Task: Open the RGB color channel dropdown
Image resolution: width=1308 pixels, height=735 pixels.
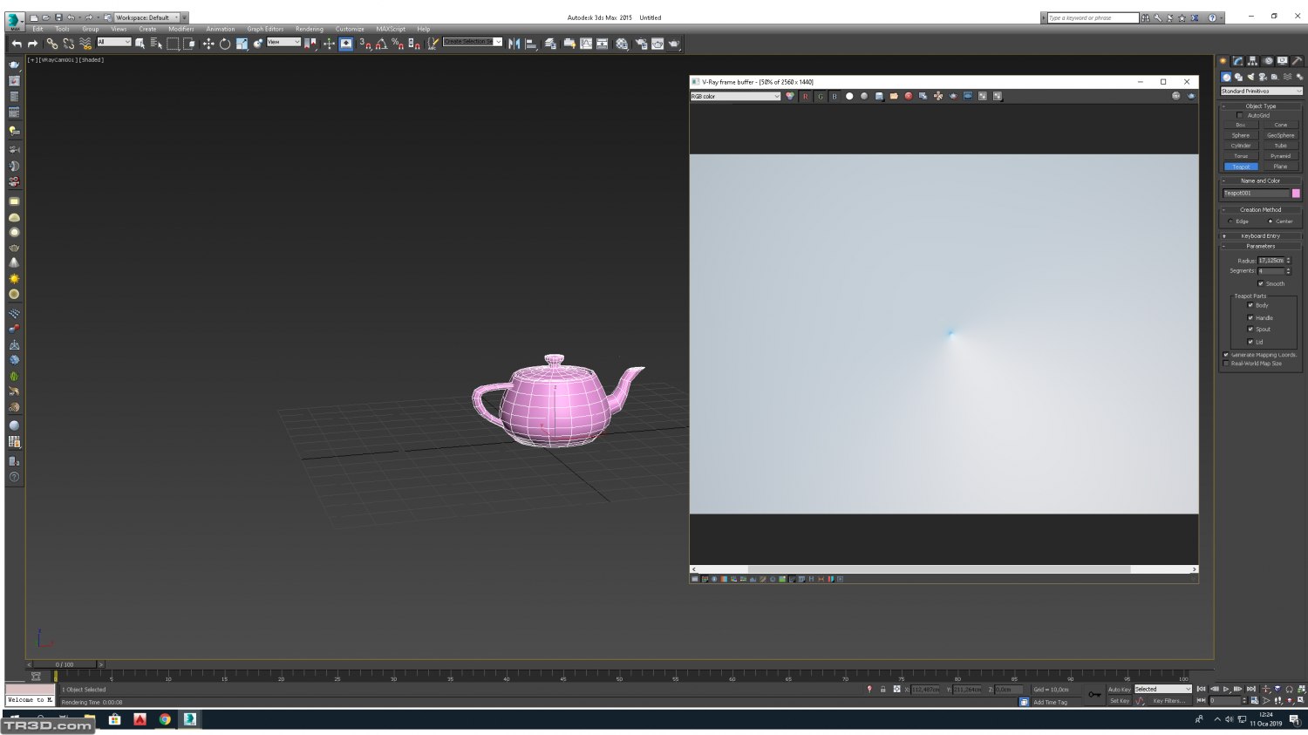Action: pos(735,96)
